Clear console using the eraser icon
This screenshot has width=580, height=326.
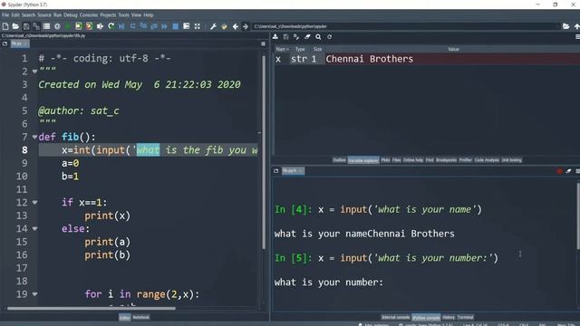click(568, 171)
